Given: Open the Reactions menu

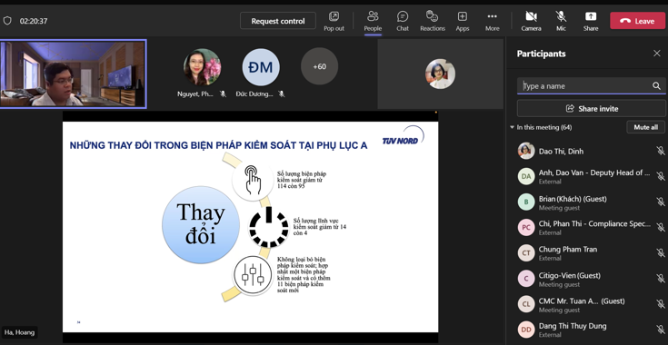Looking at the screenshot, I should [x=433, y=21].
